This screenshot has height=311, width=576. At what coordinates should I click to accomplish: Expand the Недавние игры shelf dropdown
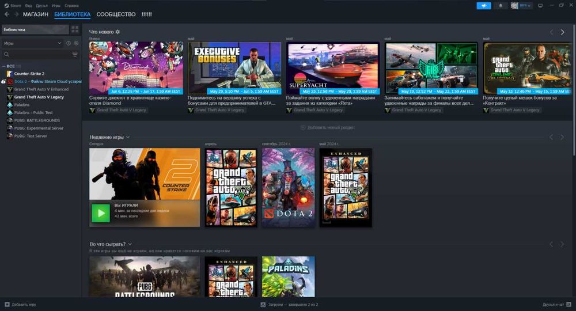tap(128, 137)
